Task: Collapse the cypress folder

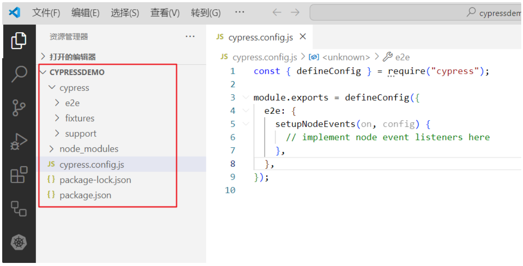Action: 74,88
